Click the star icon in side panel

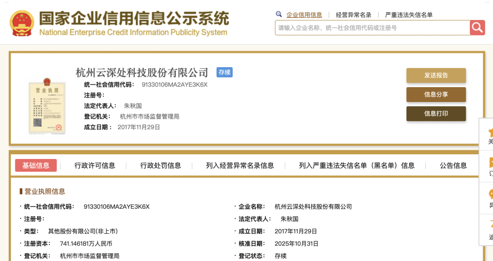(490, 132)
